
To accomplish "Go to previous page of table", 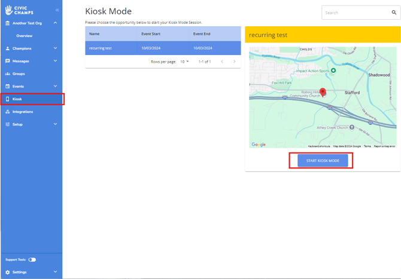I will point(221,62).
